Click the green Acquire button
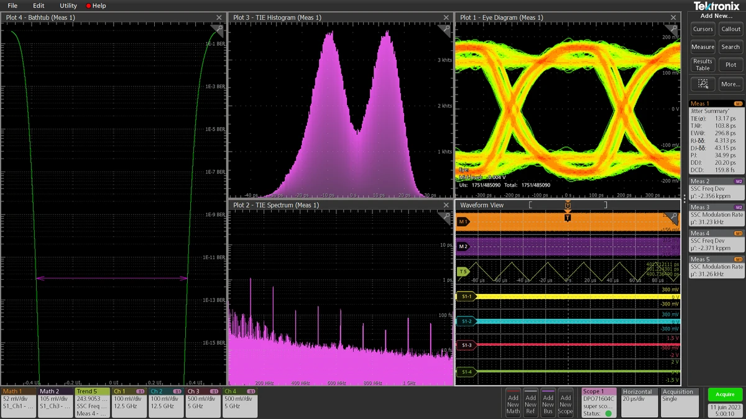 coord(724,394)
